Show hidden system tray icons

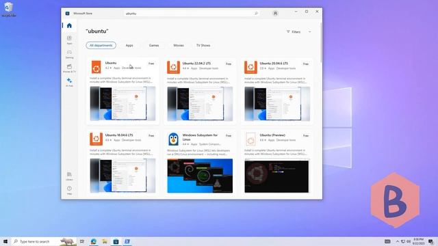(x=398, y=241)
